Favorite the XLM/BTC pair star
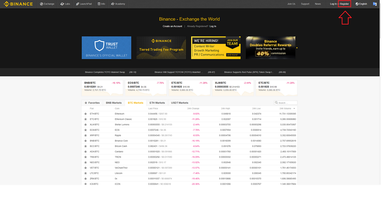Image resolution: width=384 pixels, height=207 pixels. [x=86, y=125]
